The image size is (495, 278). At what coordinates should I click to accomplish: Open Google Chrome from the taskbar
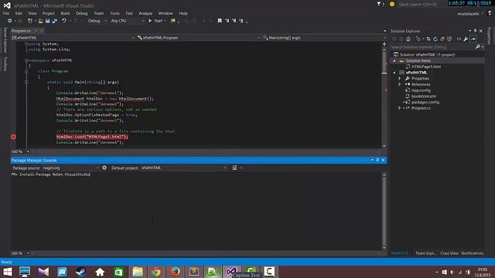tap(156, 272)
